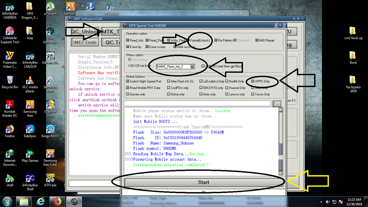
Task: Click the file path input field
Action: pyautogui.click(x=198, y=103)
